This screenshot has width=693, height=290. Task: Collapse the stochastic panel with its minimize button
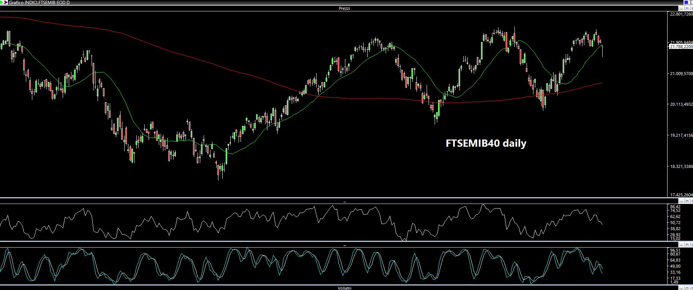tap(682, 245)
